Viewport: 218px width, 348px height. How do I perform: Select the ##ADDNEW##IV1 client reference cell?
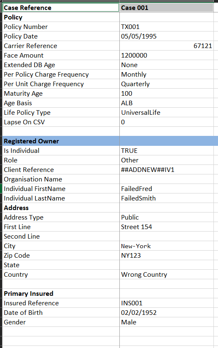pos(167,170)
